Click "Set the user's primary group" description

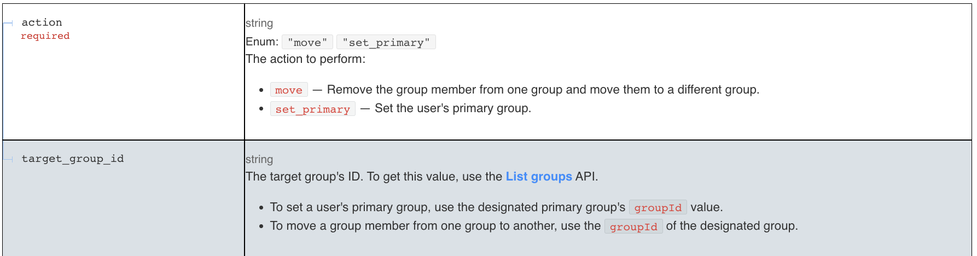click(452, 108)
